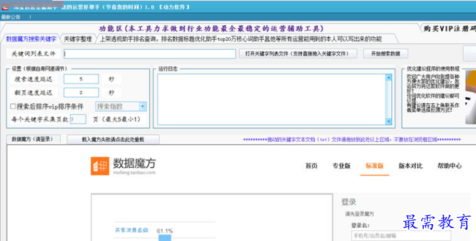Viewport: 476px width, 241px height.
Task: Click the 数据魔方 orange logo icon
Action: [x=100, y=166]
